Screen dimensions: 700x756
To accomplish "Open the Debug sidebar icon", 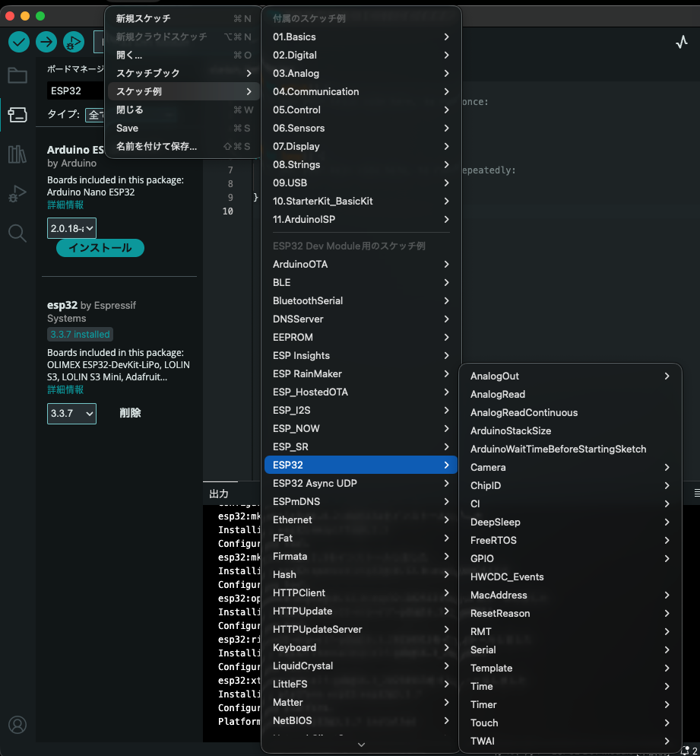I will click(17, 195).
